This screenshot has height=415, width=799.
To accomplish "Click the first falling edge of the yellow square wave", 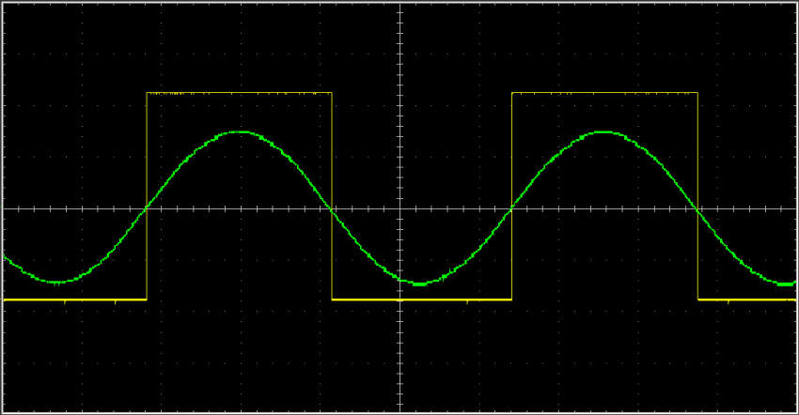I will 332,197.
